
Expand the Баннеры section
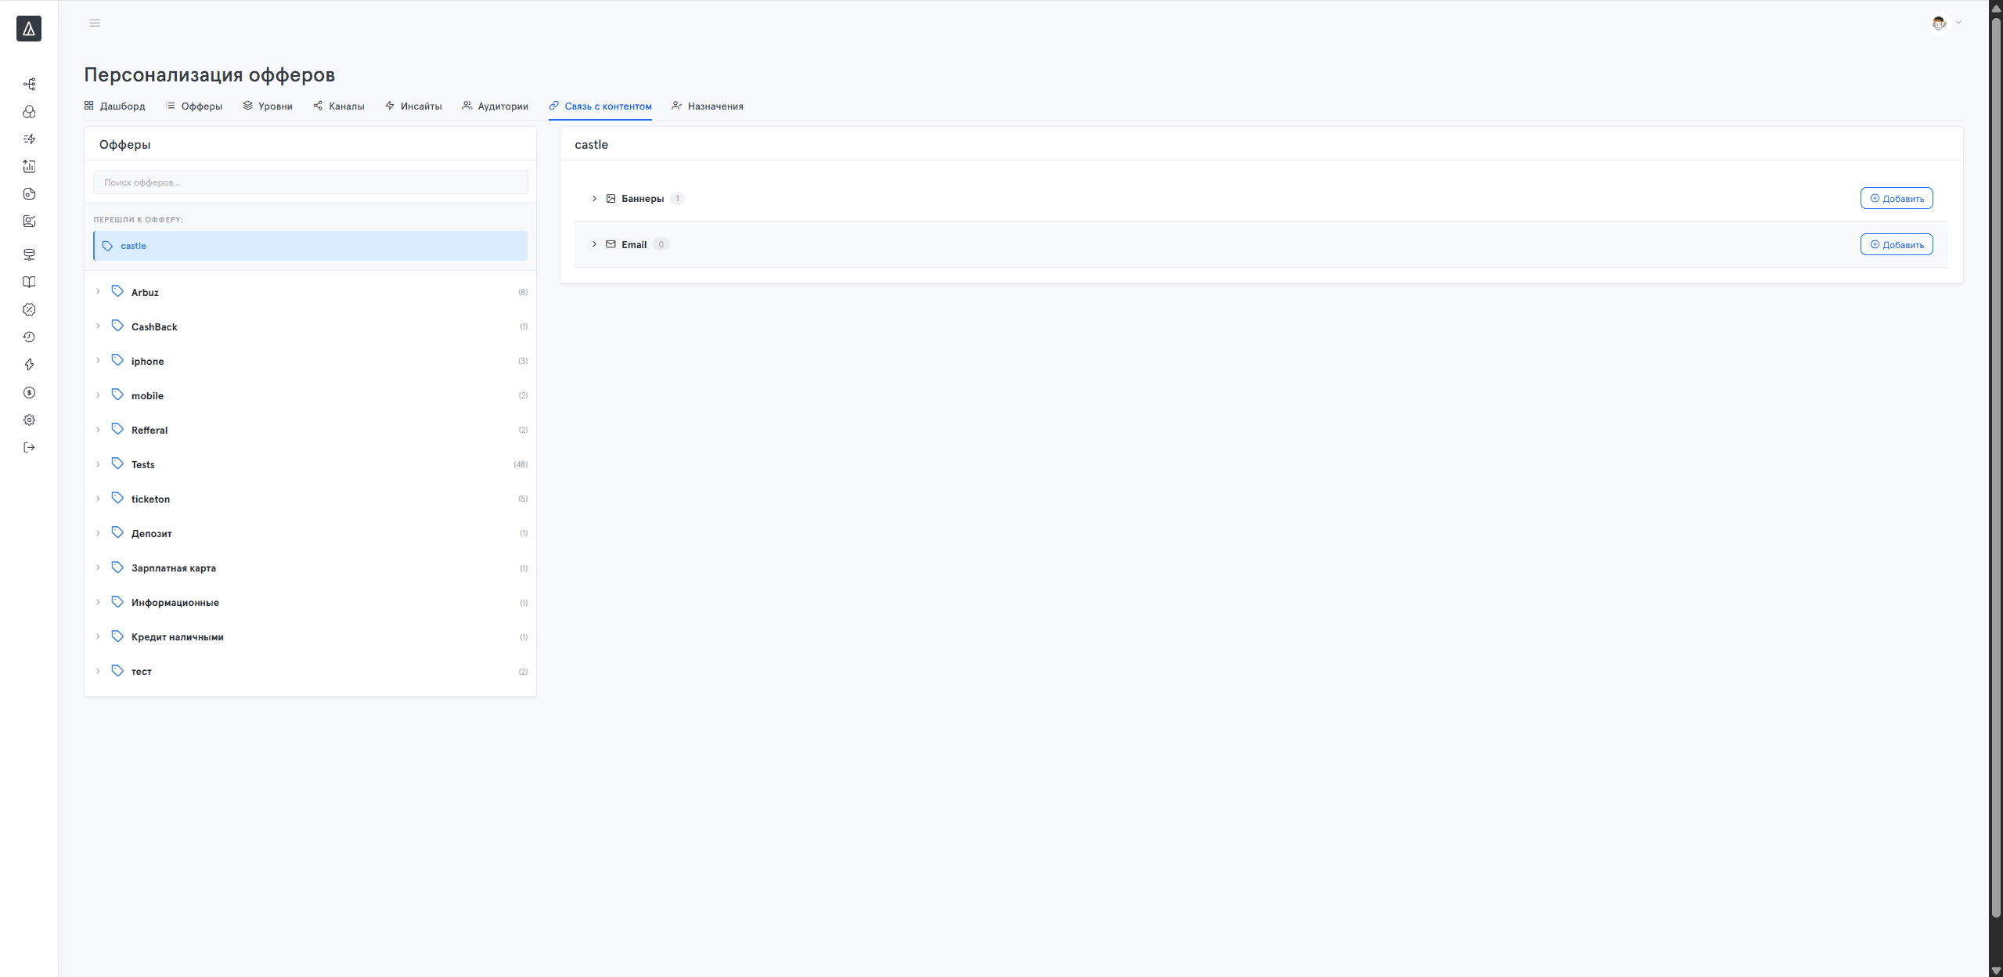click(594, 199)
